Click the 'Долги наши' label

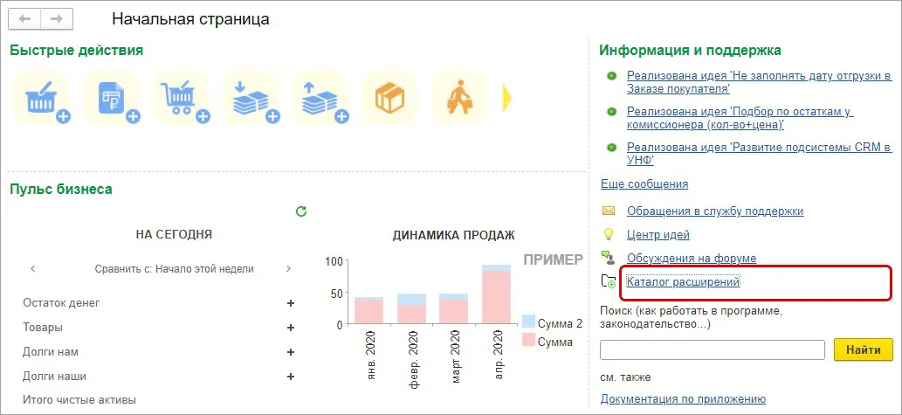tap(54, 377)
